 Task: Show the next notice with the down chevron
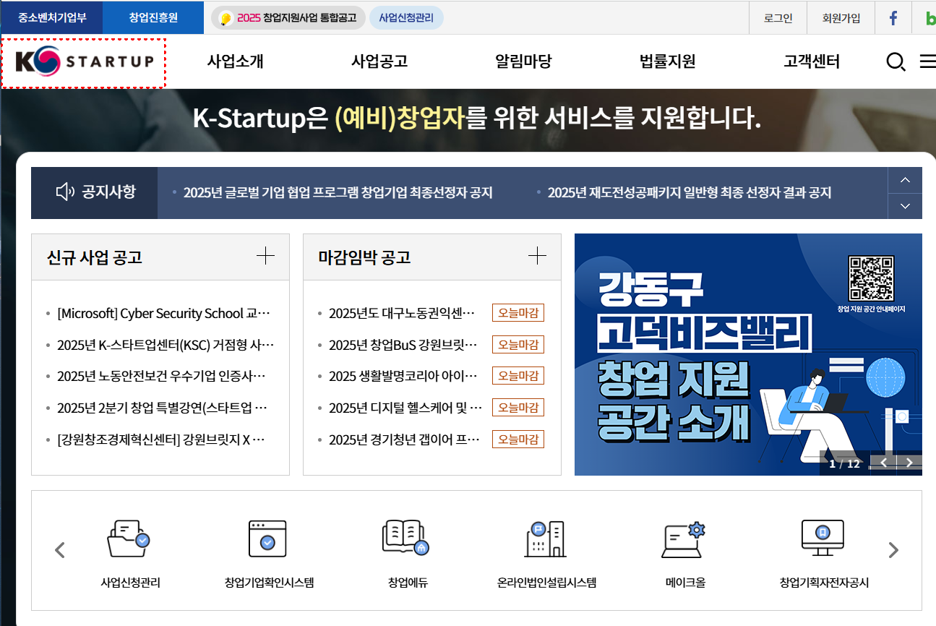click(905, 205)
